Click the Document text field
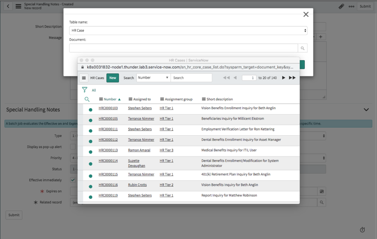Viewport: 377px width, 239px height. click(x=184, y=48)
